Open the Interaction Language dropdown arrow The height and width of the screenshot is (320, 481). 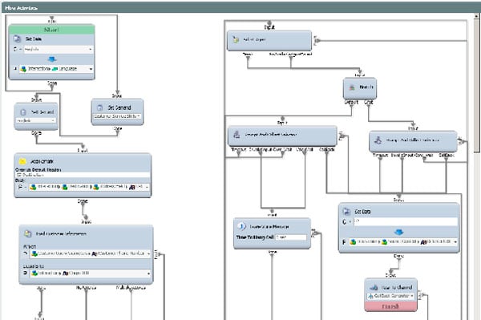(x=91, y=69)
